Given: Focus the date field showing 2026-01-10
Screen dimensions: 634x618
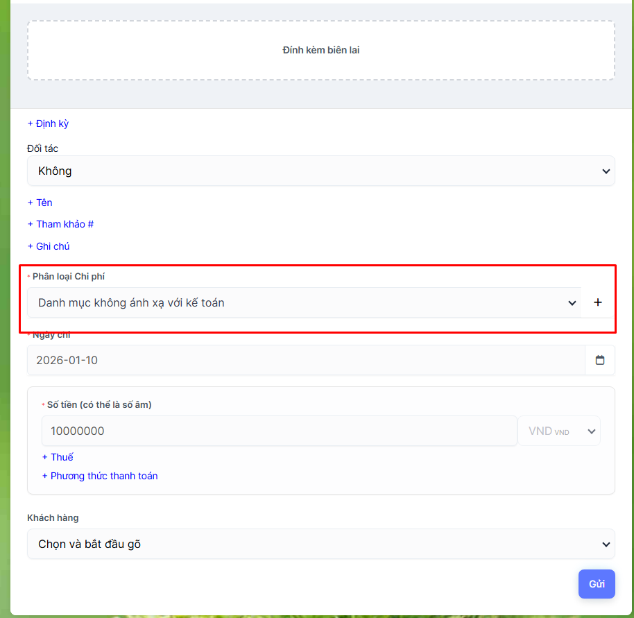Looking at the screenshot, I should [x=305, y=360].
